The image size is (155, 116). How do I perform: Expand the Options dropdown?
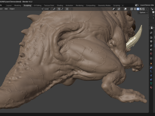[x=143, y=13]
